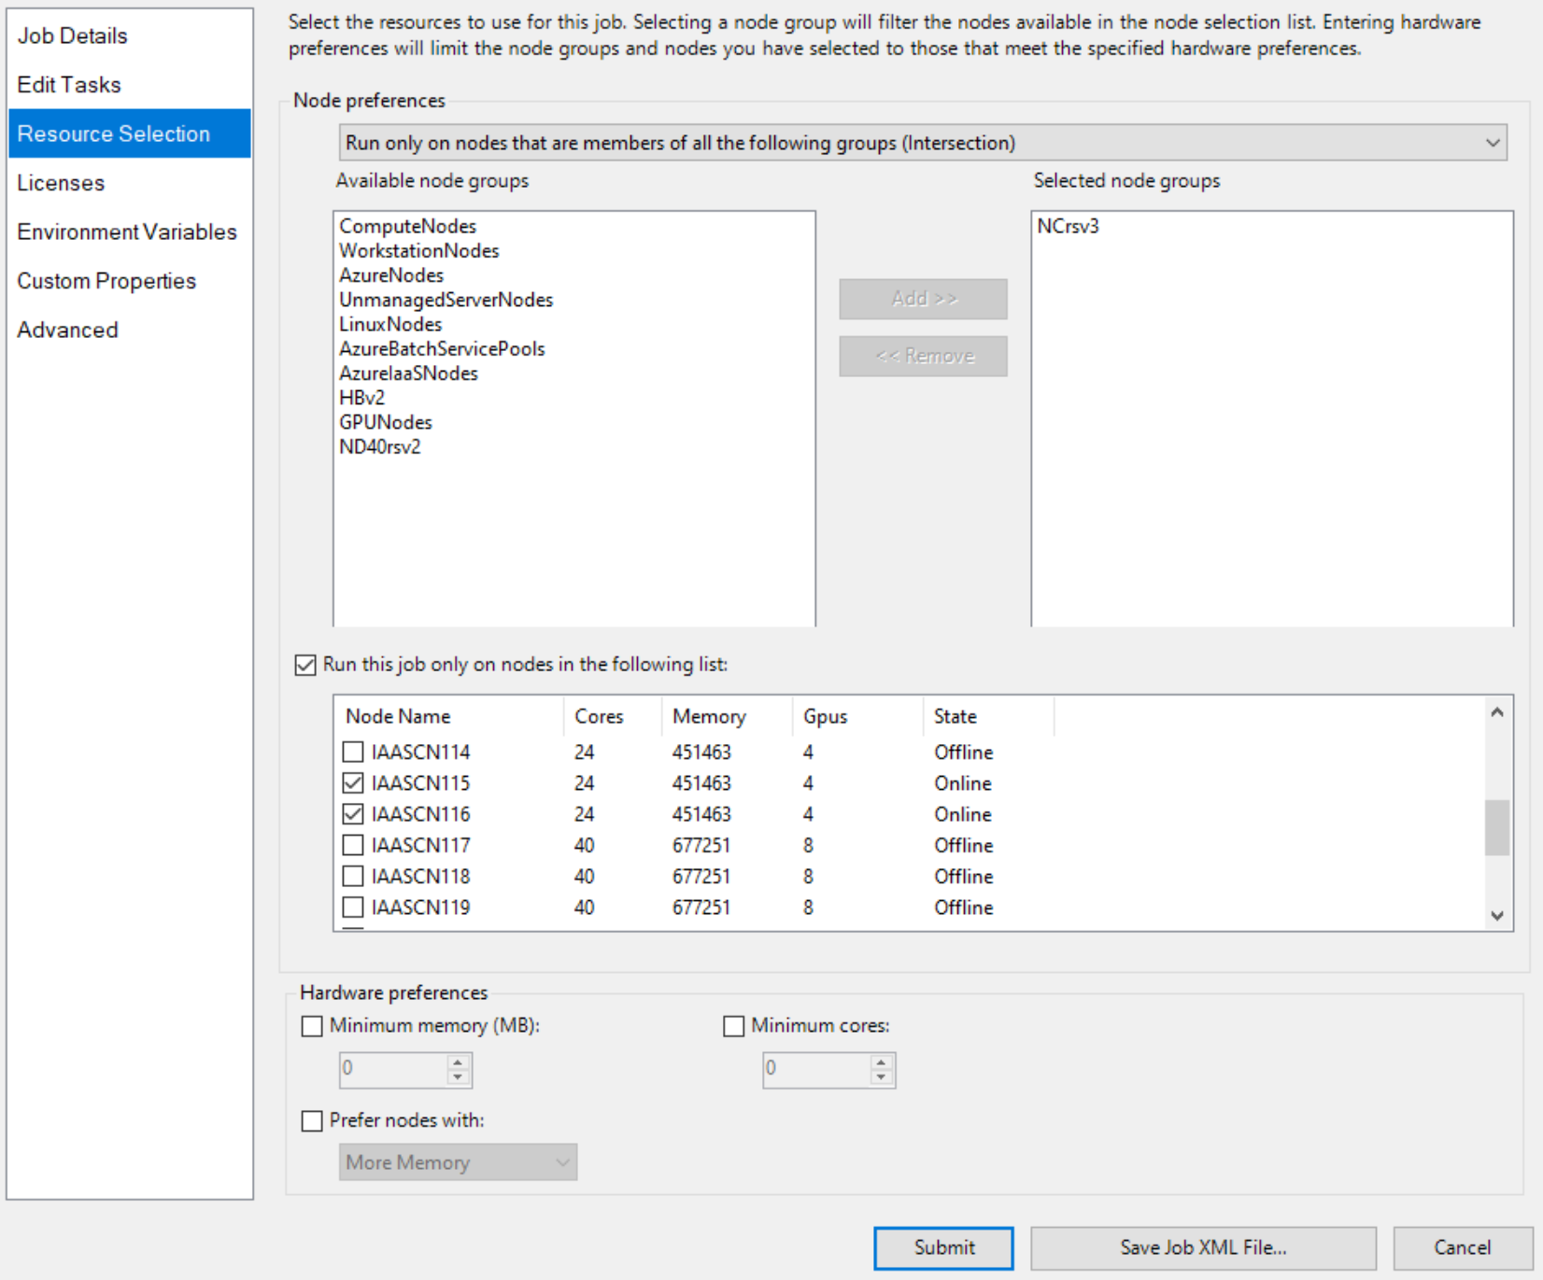Increase minimum memory with up spinner
Viewport: 1543px width, 1280px height.
click(458, 1062)
